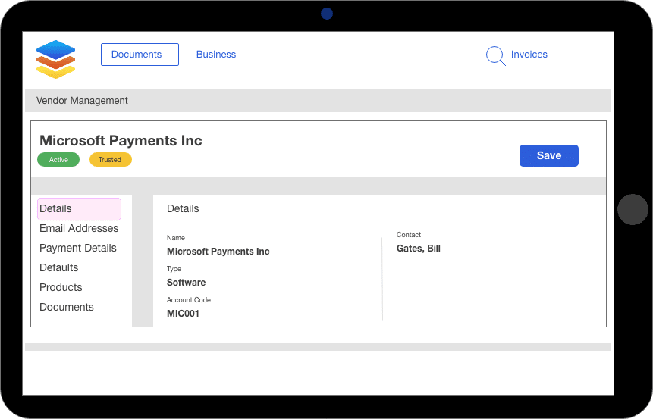Image resolution: width=653 pixels, height=419 pixels.
Task: Save the vendor record
Action: click(x=548, y=155)
